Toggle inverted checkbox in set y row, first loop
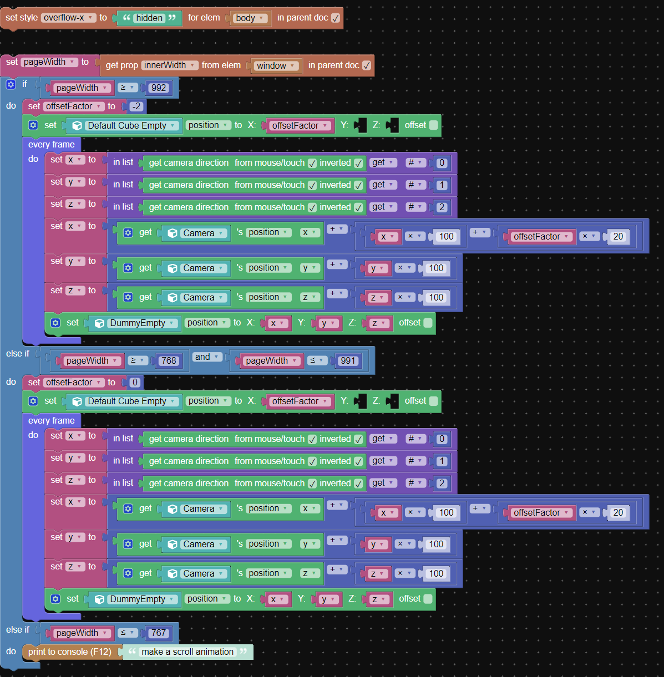This screenshot has width=664, height=677. coord(358,185)
